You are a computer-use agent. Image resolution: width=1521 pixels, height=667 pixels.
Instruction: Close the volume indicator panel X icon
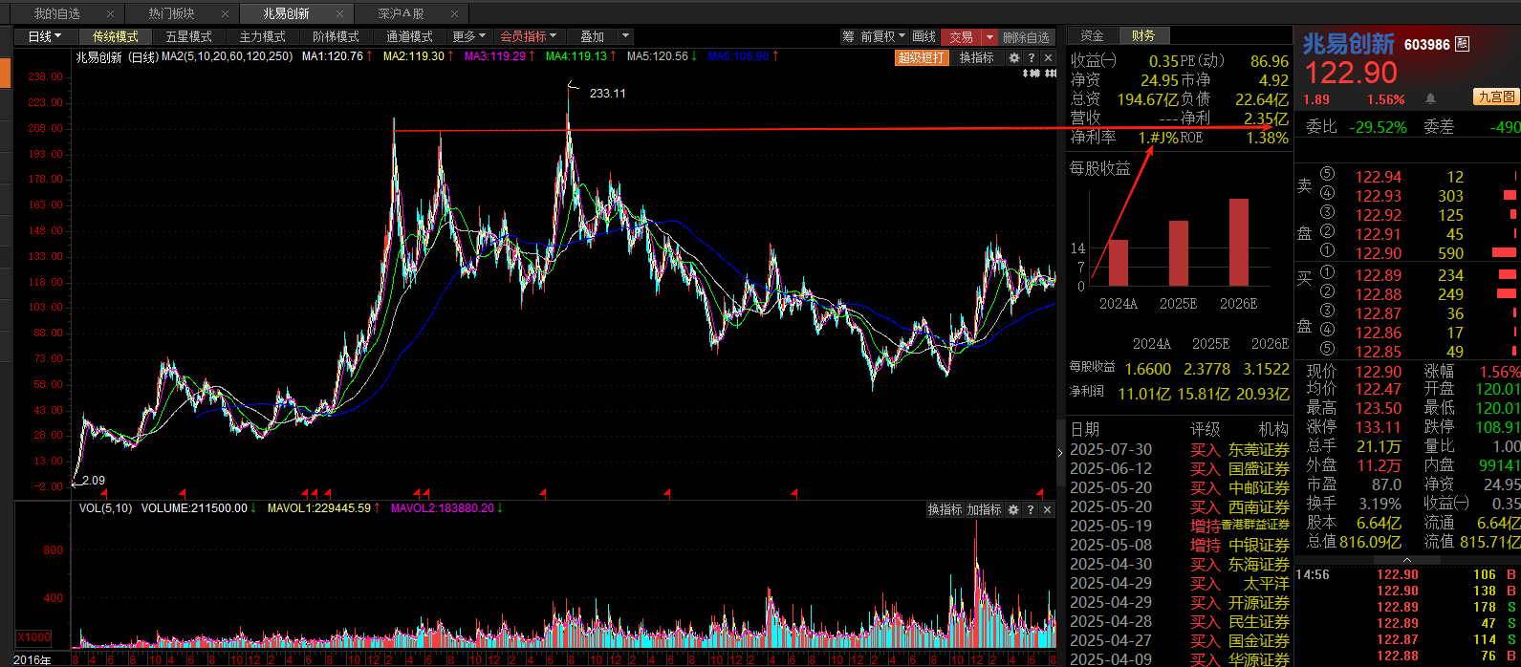click(1046, 510)
